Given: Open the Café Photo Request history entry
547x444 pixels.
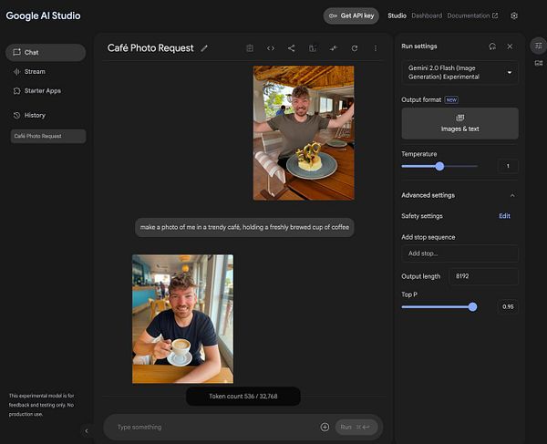Looking at the screenshot, I should point(48,136).
